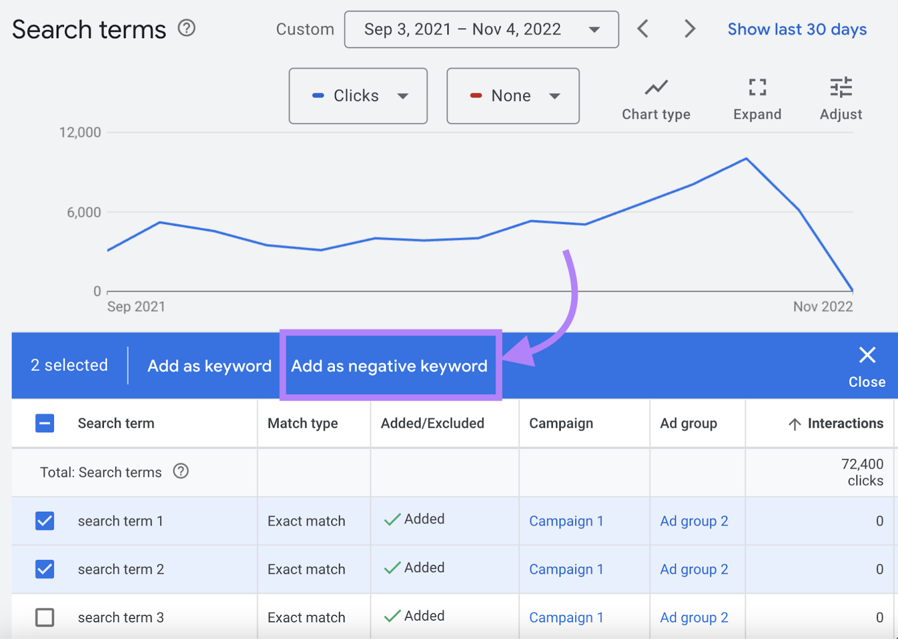The height and width of the screenshot is (639, 898).
Task: Check the checkbox for search term 3
Action: 44,617
